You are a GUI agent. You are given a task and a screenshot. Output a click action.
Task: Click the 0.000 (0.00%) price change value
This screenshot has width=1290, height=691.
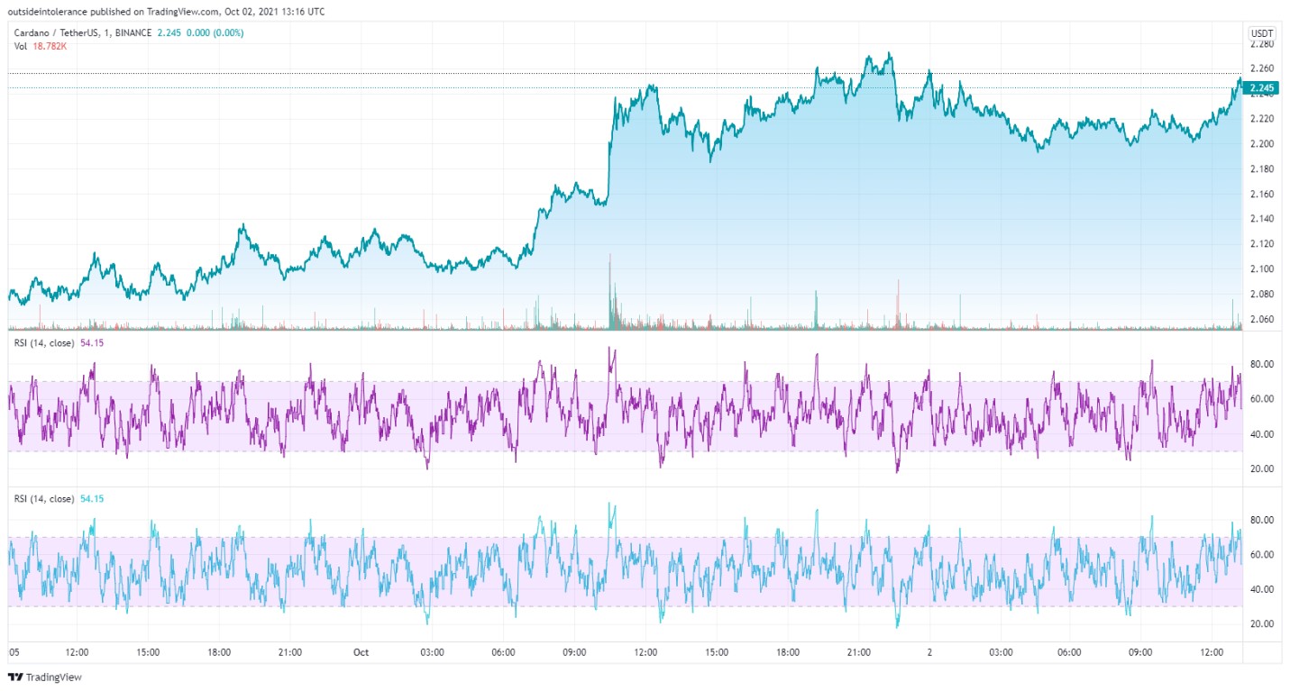215,33
